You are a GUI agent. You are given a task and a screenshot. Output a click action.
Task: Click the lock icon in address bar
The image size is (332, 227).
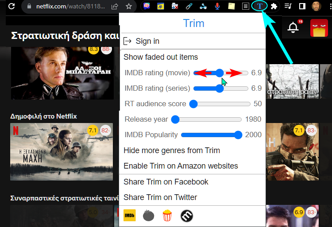29,6
